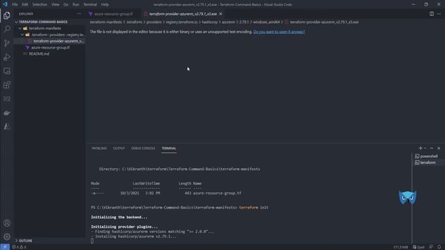Collapse the .terraform providers folder
The image size is (445, 250).
(x=22, y=35)
